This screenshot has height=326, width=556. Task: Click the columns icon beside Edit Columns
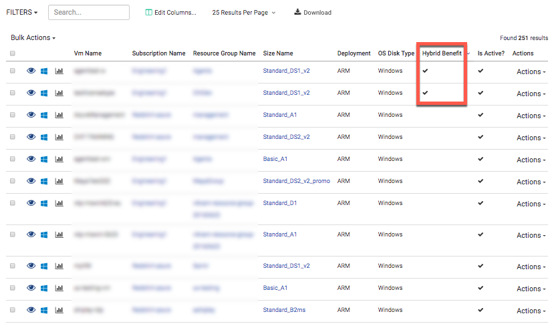tap(148, 13)
